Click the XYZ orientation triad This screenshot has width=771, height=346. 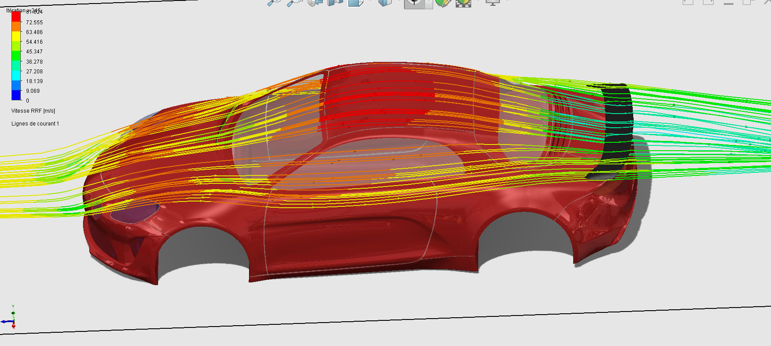click(10, 318)
